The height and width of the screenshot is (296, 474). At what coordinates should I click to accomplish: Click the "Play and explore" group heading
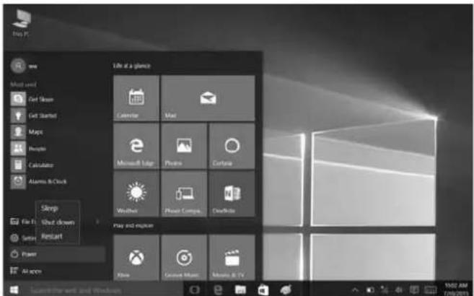(133, 225)
